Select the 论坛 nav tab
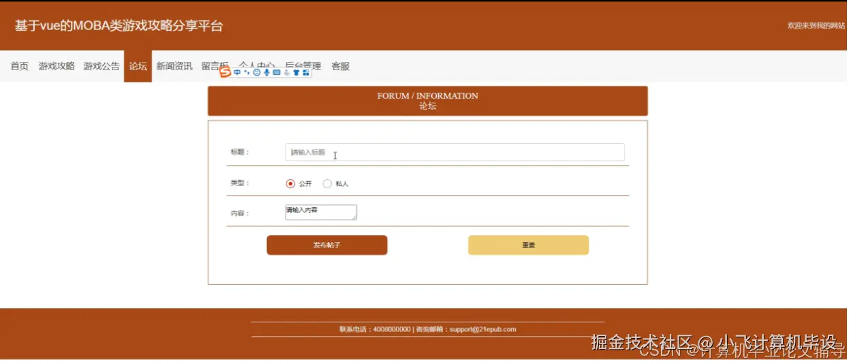Screen dimensions: 849x364 pos(138,66)
